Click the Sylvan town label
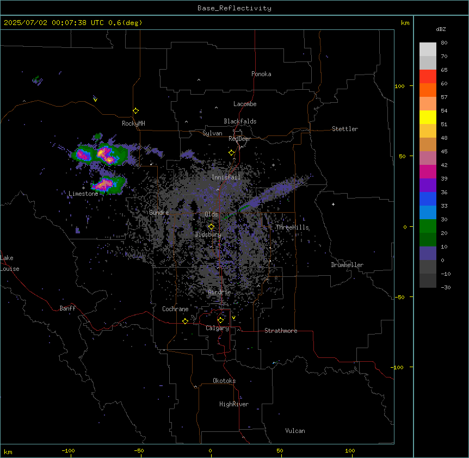469x458 pixels. click(212, 133)
